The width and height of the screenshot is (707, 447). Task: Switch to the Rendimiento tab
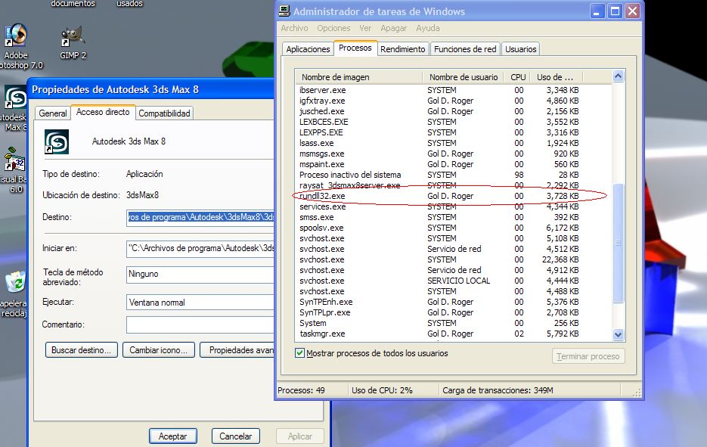[x=402, y=49]
